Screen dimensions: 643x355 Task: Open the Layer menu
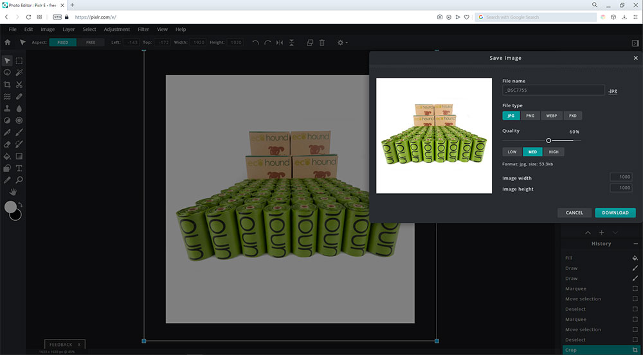pos(69,30)
